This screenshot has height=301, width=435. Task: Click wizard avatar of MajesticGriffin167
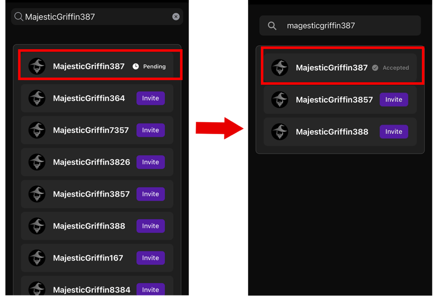click(37, 258)
